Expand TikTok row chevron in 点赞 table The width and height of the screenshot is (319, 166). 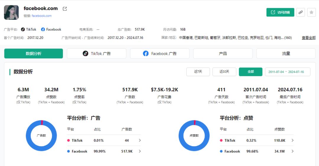click(x=292, y=140)
